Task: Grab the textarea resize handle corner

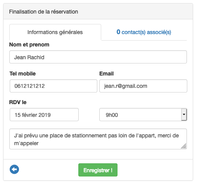Action: 184,146
